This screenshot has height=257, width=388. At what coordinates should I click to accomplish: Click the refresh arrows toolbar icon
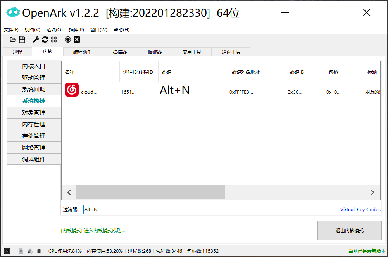click(45, 40)
